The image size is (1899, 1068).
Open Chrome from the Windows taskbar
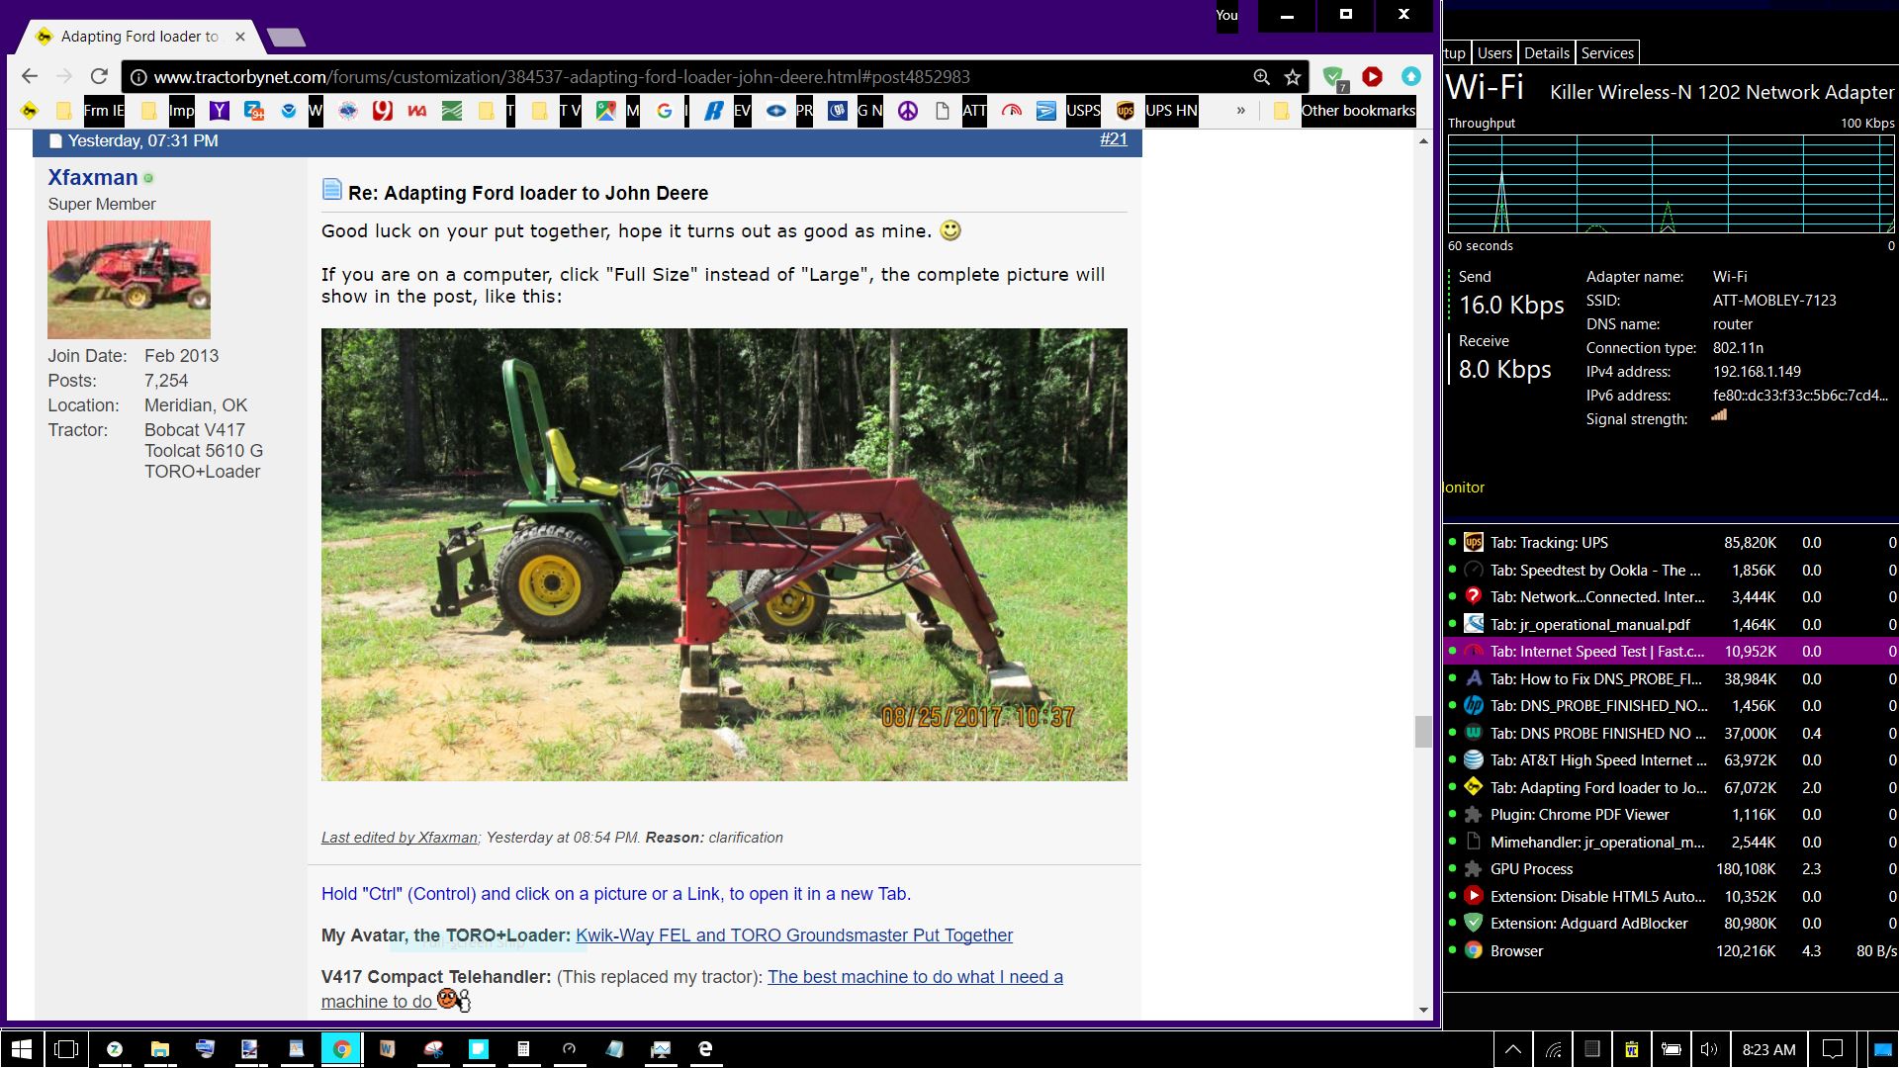pyautogui.click(x=341, y=1049)
